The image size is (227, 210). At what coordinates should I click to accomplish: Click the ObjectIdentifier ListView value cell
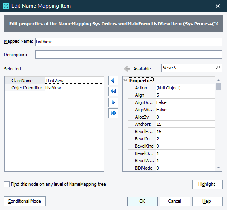pyautogui.click(x=74, y=88)
